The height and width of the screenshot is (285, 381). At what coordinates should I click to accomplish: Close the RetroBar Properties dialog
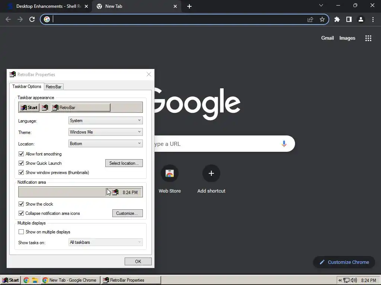[x=149, y=74]
